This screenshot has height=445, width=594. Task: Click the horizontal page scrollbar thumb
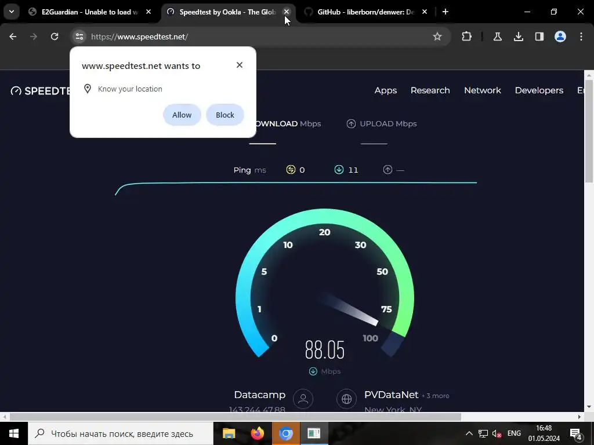coord(236,417)
